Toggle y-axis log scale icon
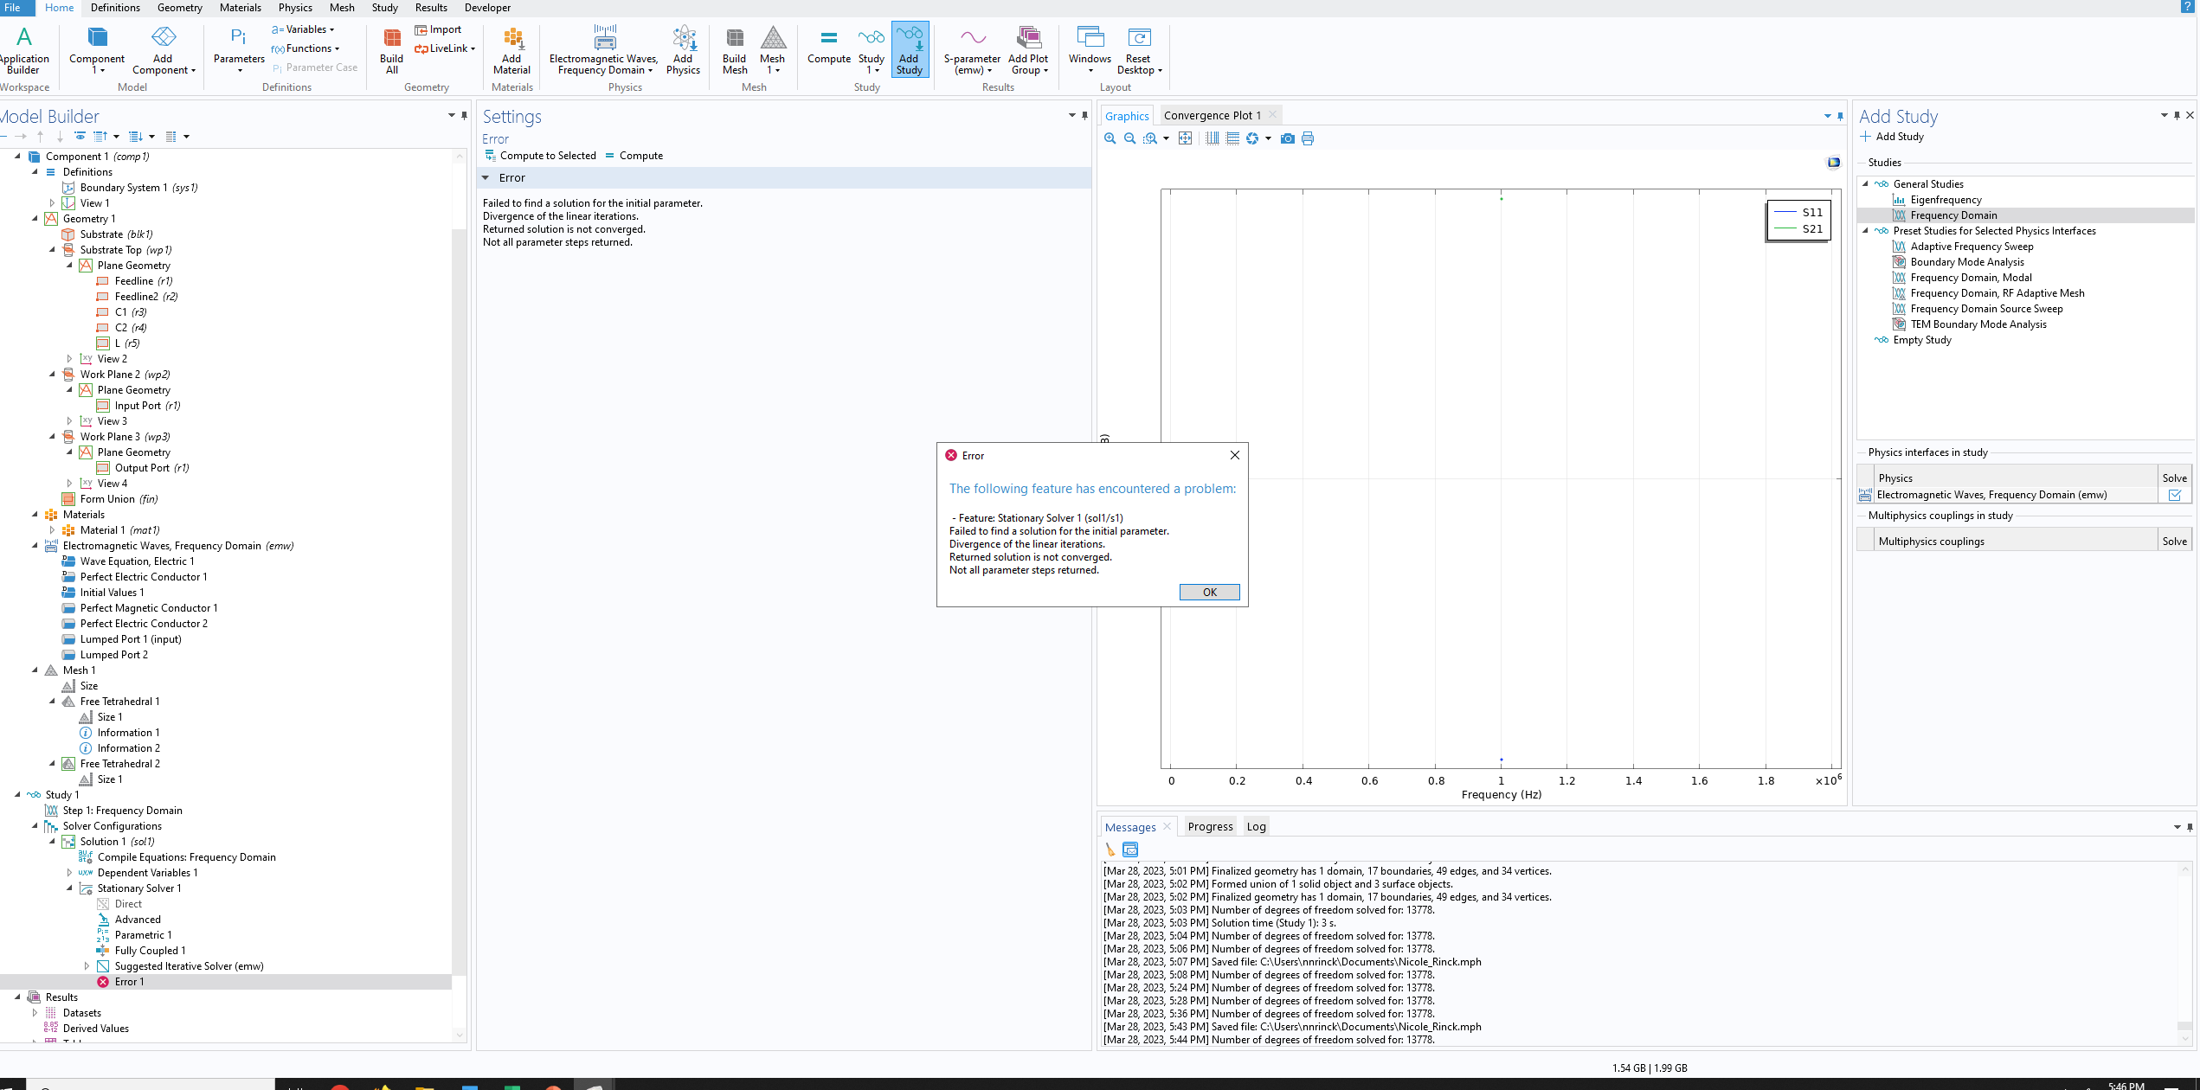Viewport: 2200px width, 1090px height. pyautogui.click(x=1232, y=138)
